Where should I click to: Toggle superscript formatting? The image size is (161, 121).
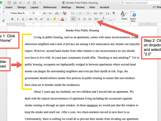(42, 19)
